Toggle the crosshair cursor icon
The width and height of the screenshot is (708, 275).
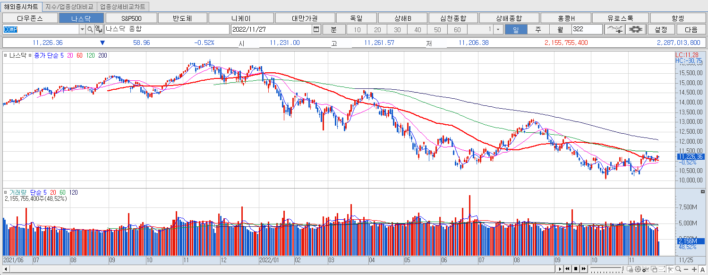(x=670, y=269)
